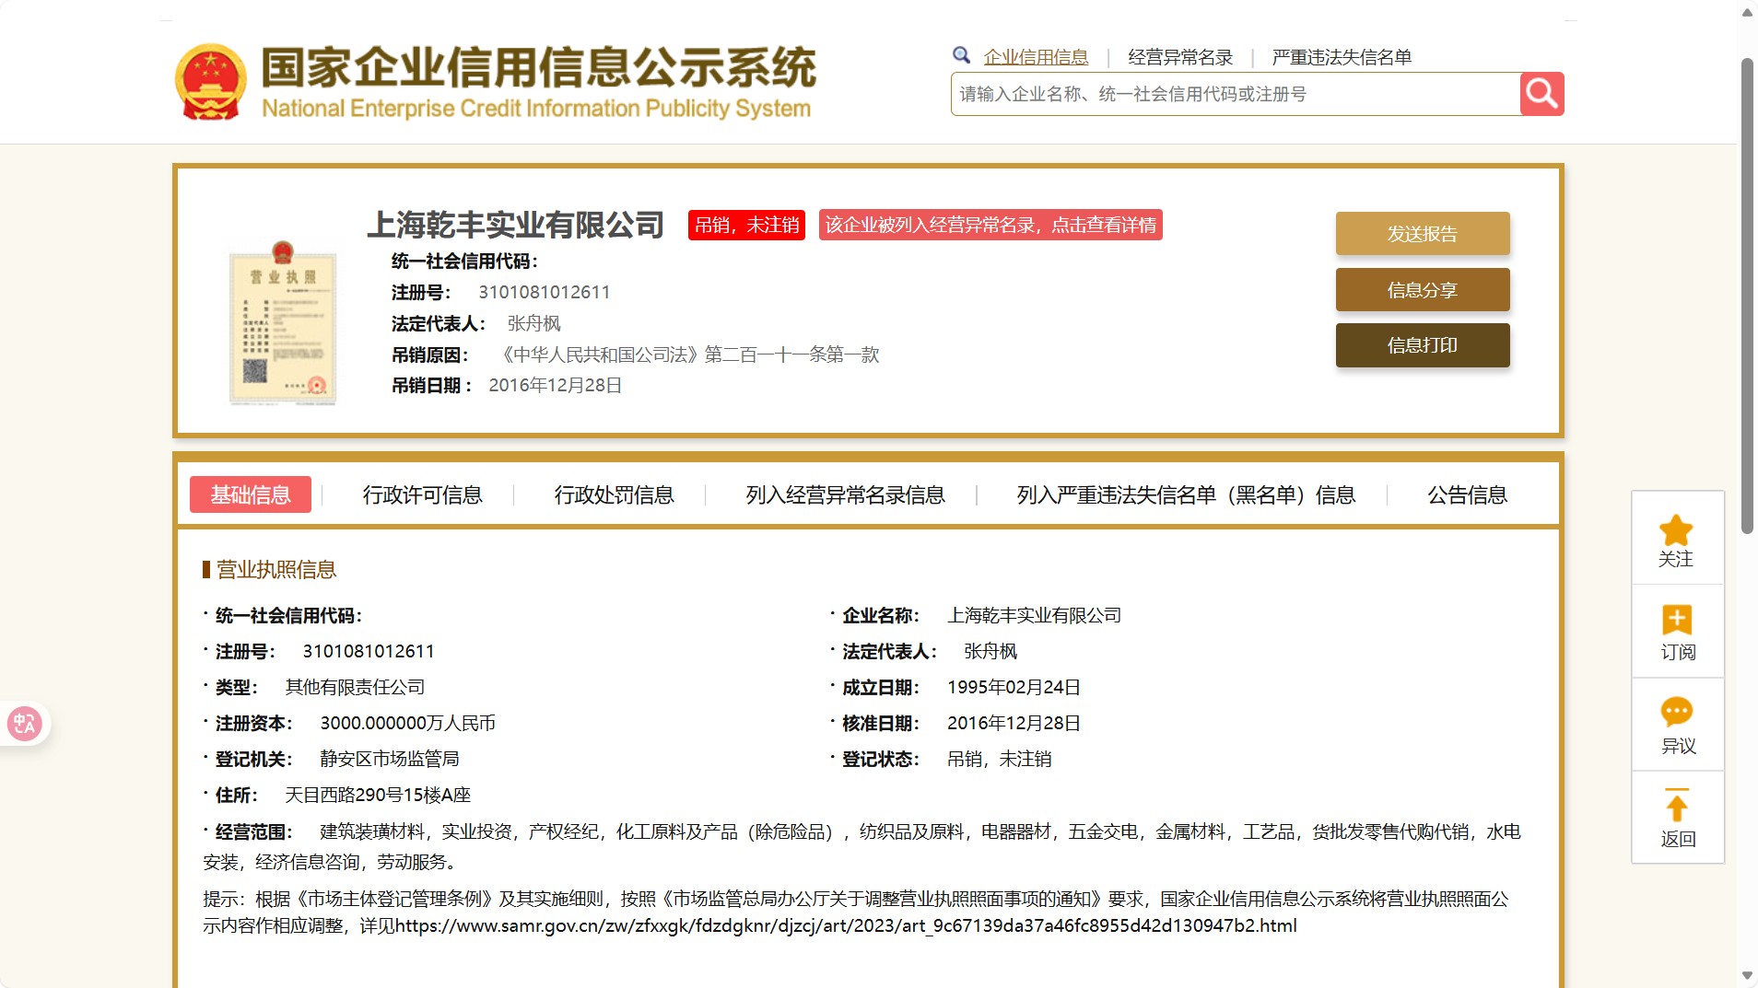Switch to 行政许可信息 tab
1758x988 pixels.
(x=422, y=495)
